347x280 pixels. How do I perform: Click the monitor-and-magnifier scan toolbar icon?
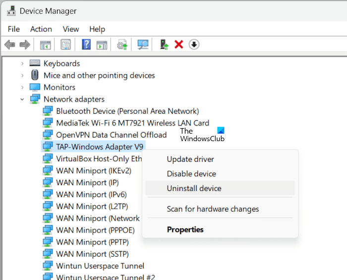click(143, 45)
